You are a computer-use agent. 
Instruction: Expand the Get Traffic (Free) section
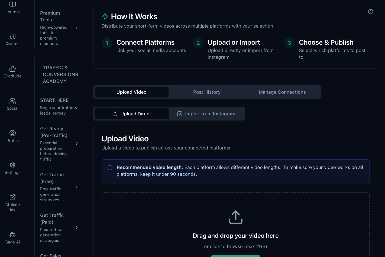(x=77, y=187)
